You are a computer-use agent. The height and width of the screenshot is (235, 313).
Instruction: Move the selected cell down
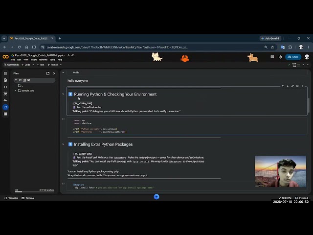pyautogui.click(x=288, y=86)
